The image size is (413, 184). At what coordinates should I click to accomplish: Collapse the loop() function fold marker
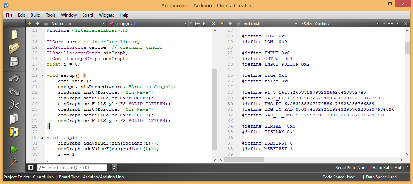point(43,138)
